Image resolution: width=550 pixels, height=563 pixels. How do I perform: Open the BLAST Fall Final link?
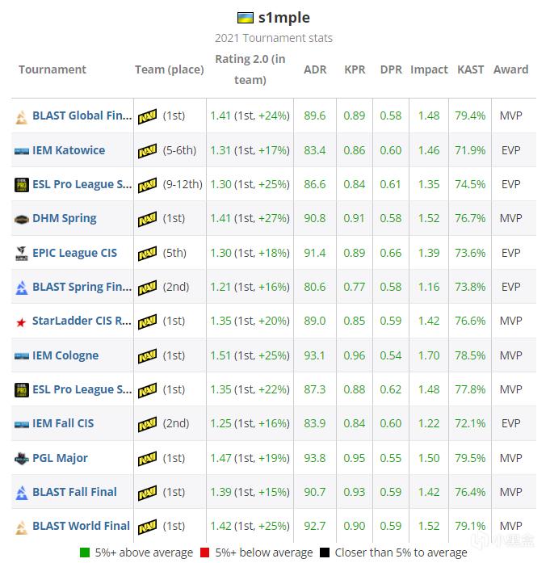click(x=74, y=492)
